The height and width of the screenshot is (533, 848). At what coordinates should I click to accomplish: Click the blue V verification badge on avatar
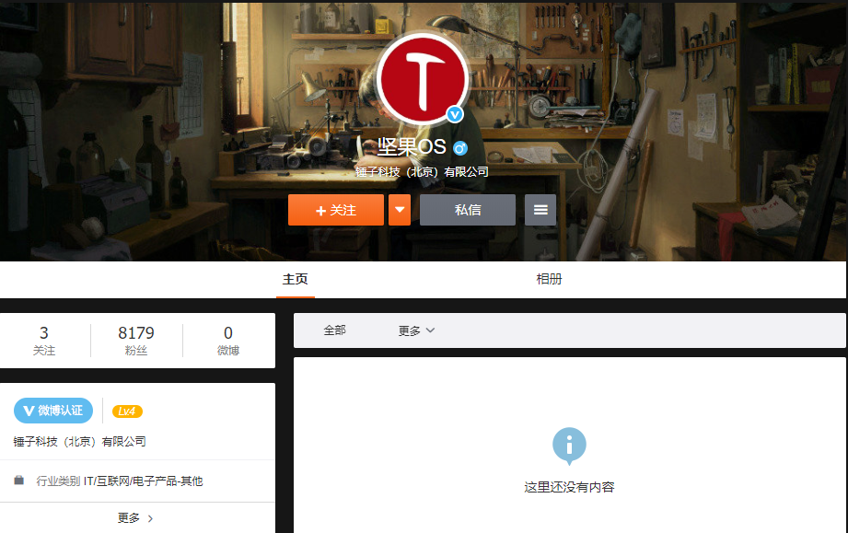pos(455,114)
